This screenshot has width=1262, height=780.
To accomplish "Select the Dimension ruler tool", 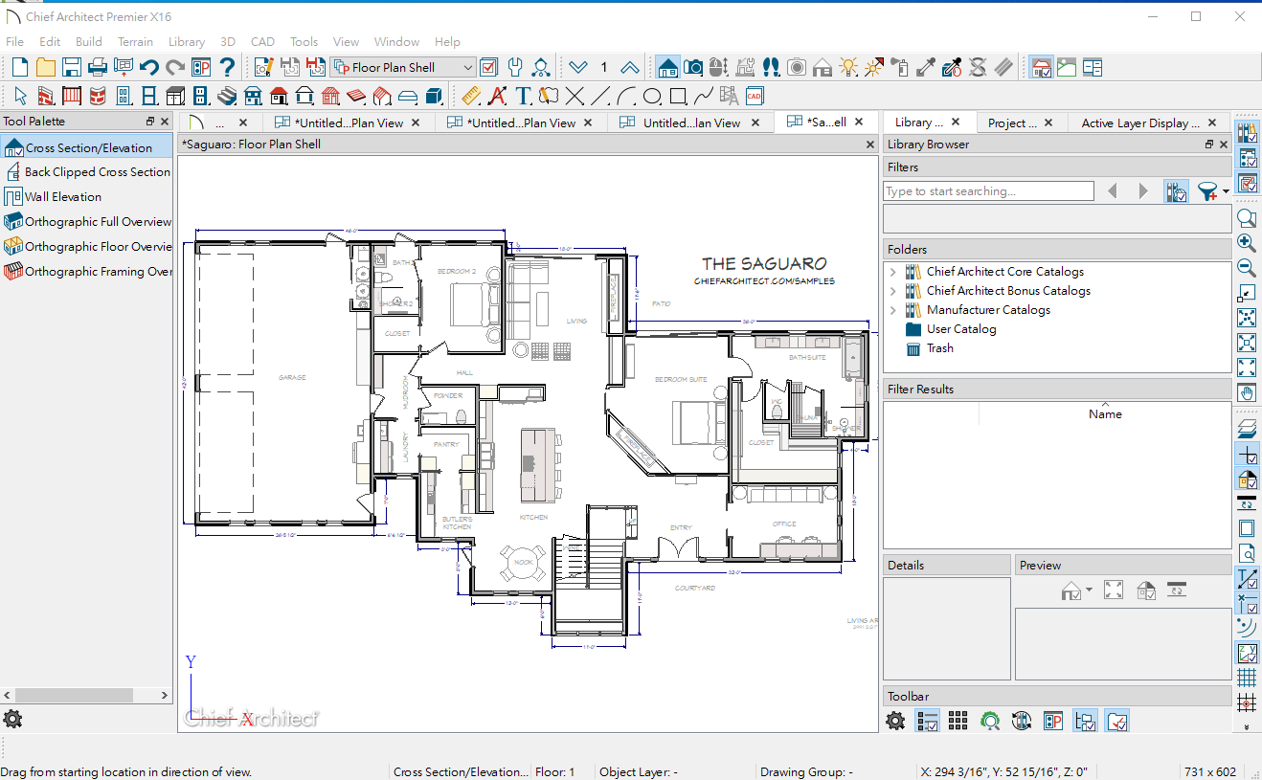I will (x=470, y=96).
